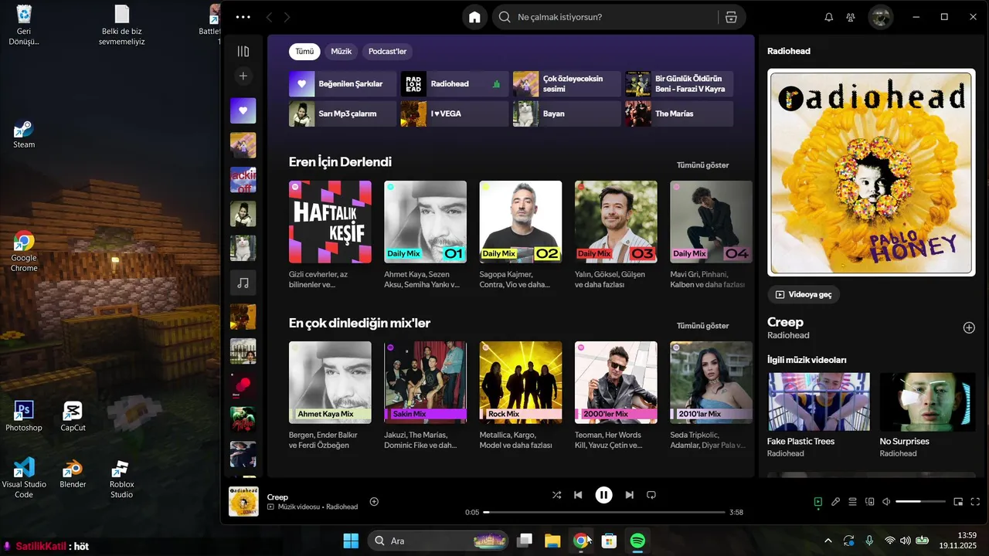This screenshot has height=556, width=989.
Task: Click the Radiohead heading in right panel
Action: coord(789,51)
